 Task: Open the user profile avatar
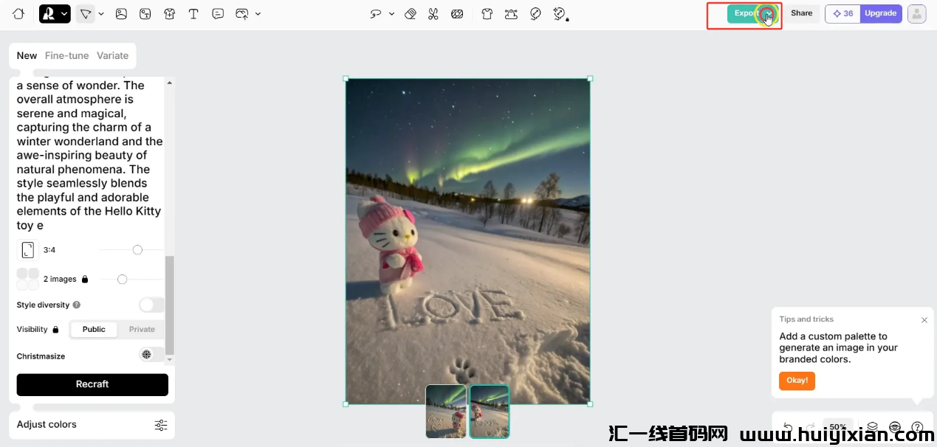click(916, 13)
